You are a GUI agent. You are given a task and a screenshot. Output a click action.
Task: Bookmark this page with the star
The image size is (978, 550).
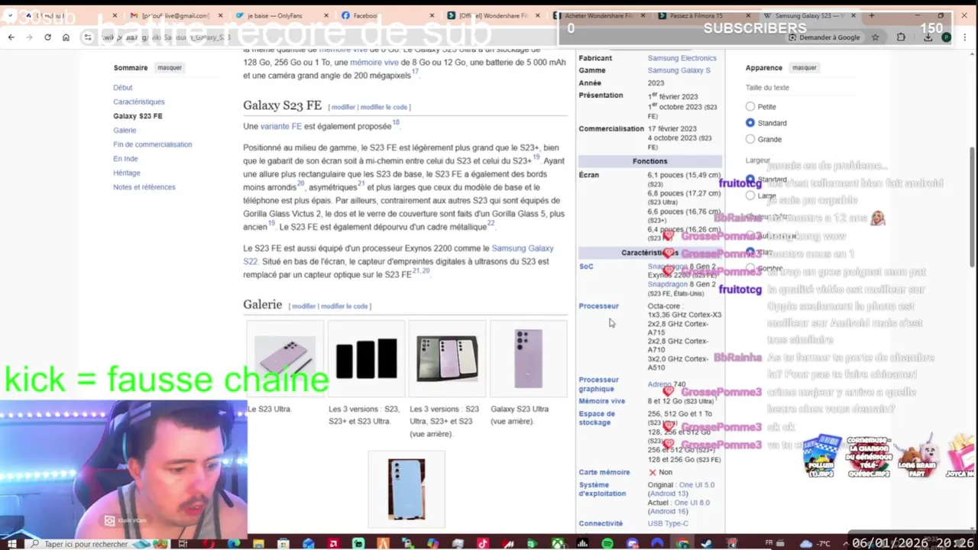pos(875,37)
